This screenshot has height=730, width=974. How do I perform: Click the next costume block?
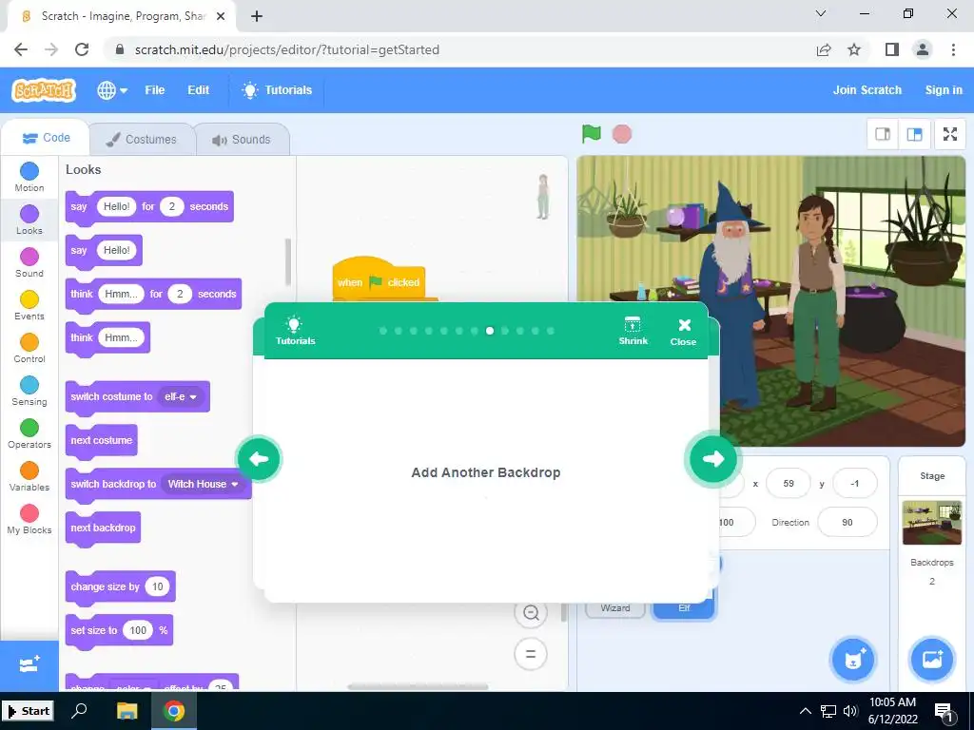(101, 441)
